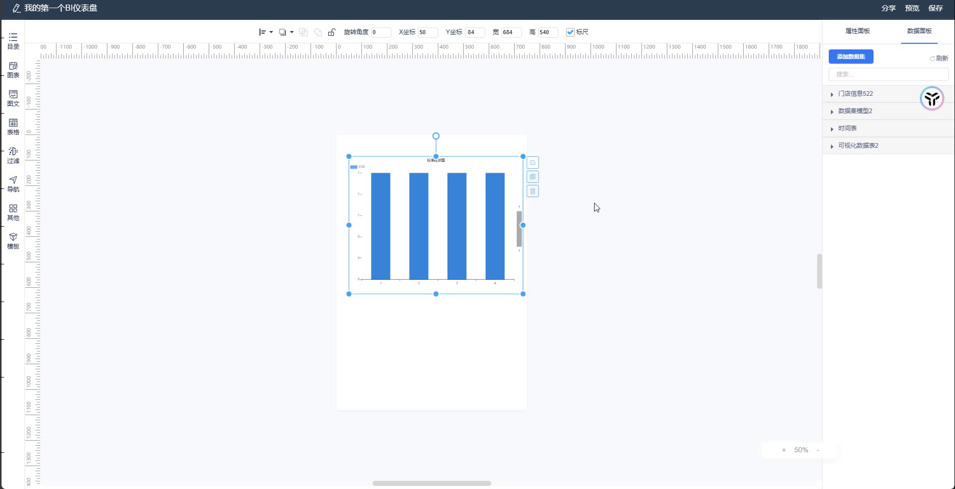955x489 pixels.
Task: Zoom out with the minus button
Action: pyautogui.click(x=818, y=450)
